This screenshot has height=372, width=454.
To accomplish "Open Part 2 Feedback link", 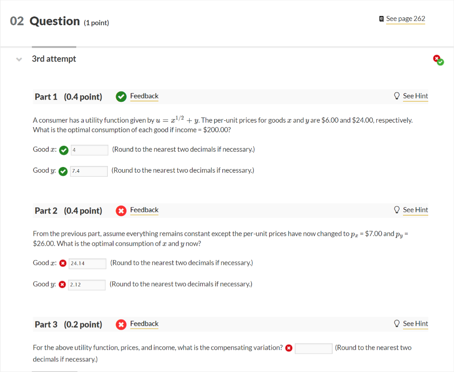I will tap(144, 210).
